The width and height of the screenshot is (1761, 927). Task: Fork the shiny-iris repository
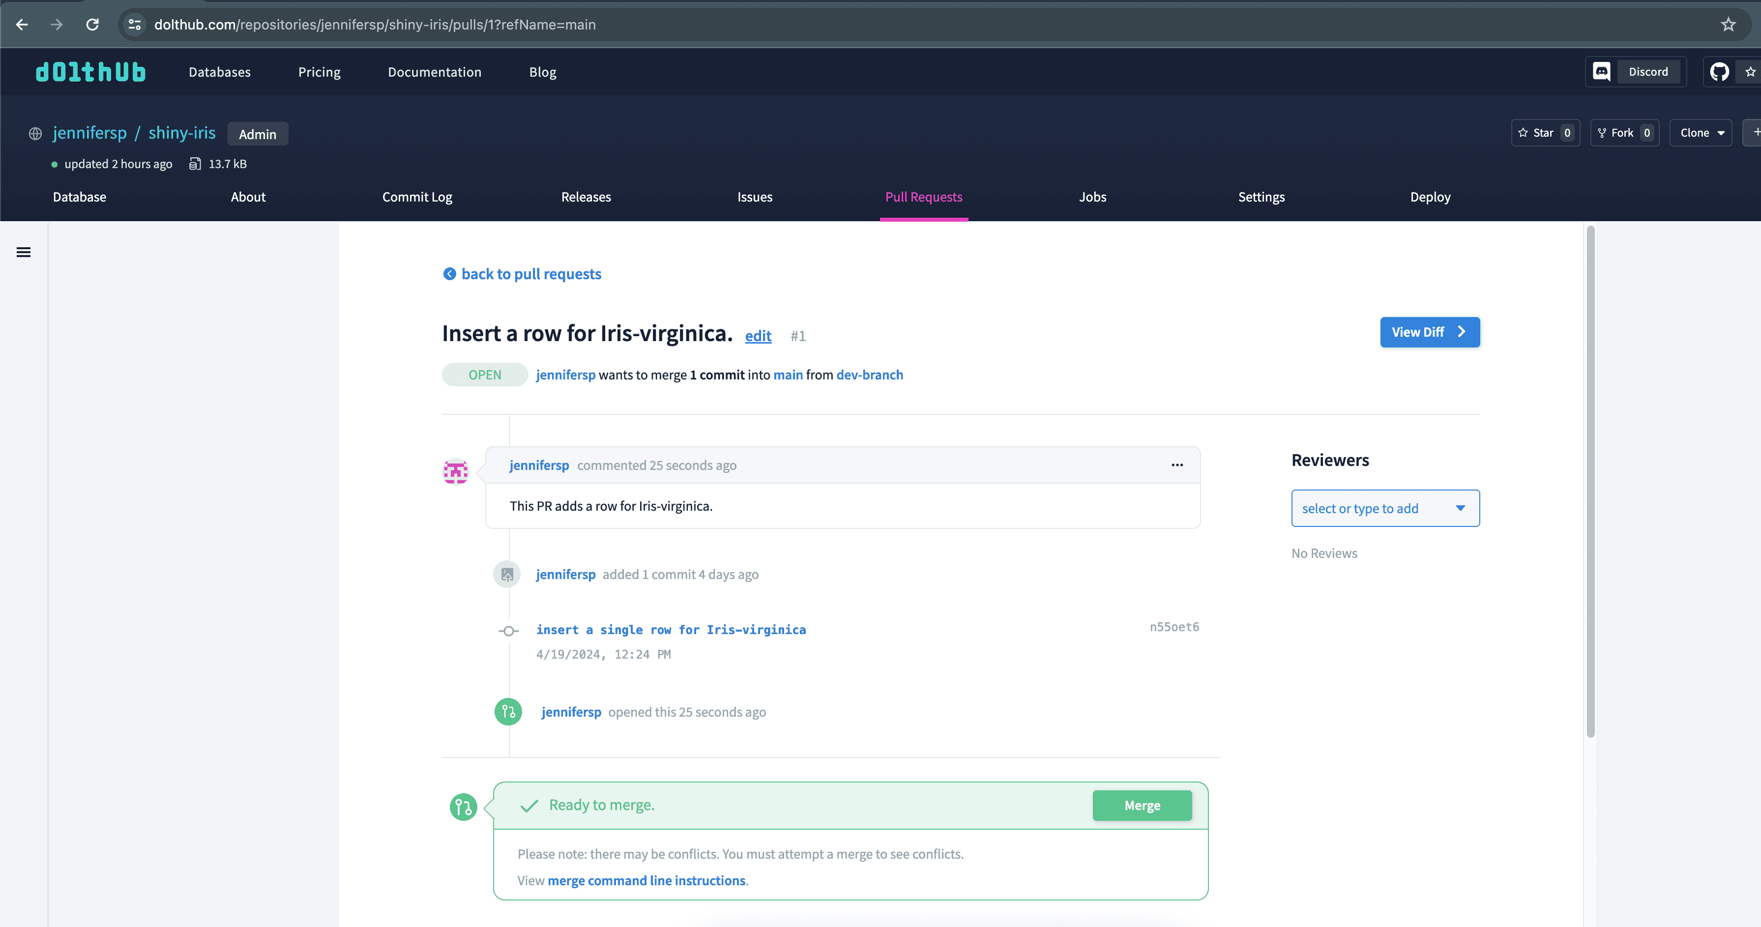pyautogui.click(x=1624, y=133)
